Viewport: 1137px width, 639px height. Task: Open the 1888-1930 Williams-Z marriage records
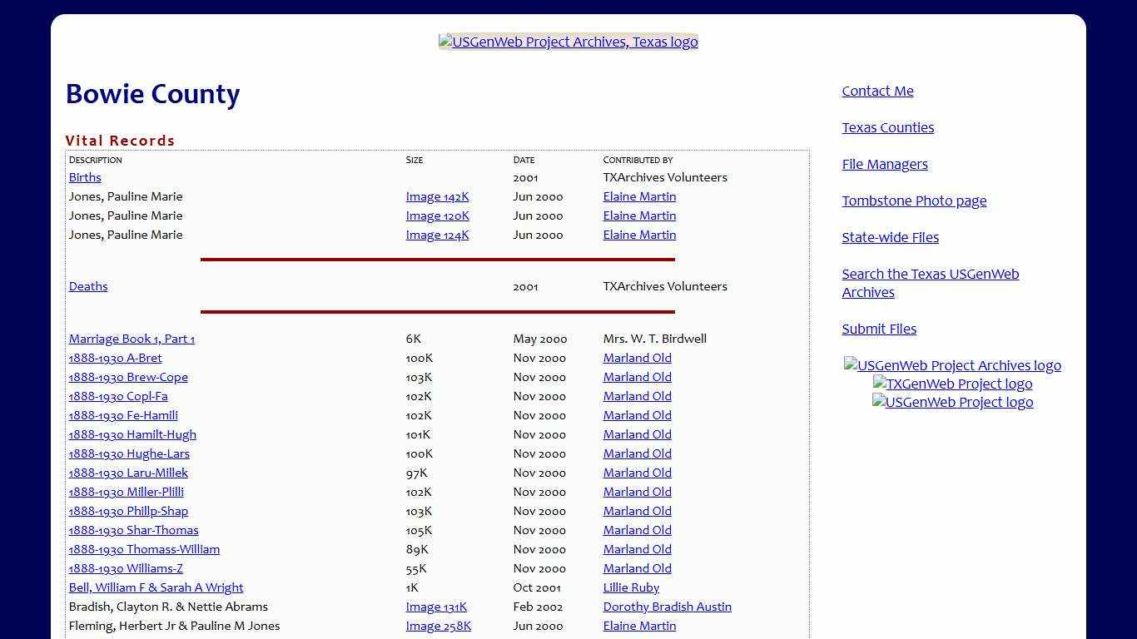(x=125, y=568)
